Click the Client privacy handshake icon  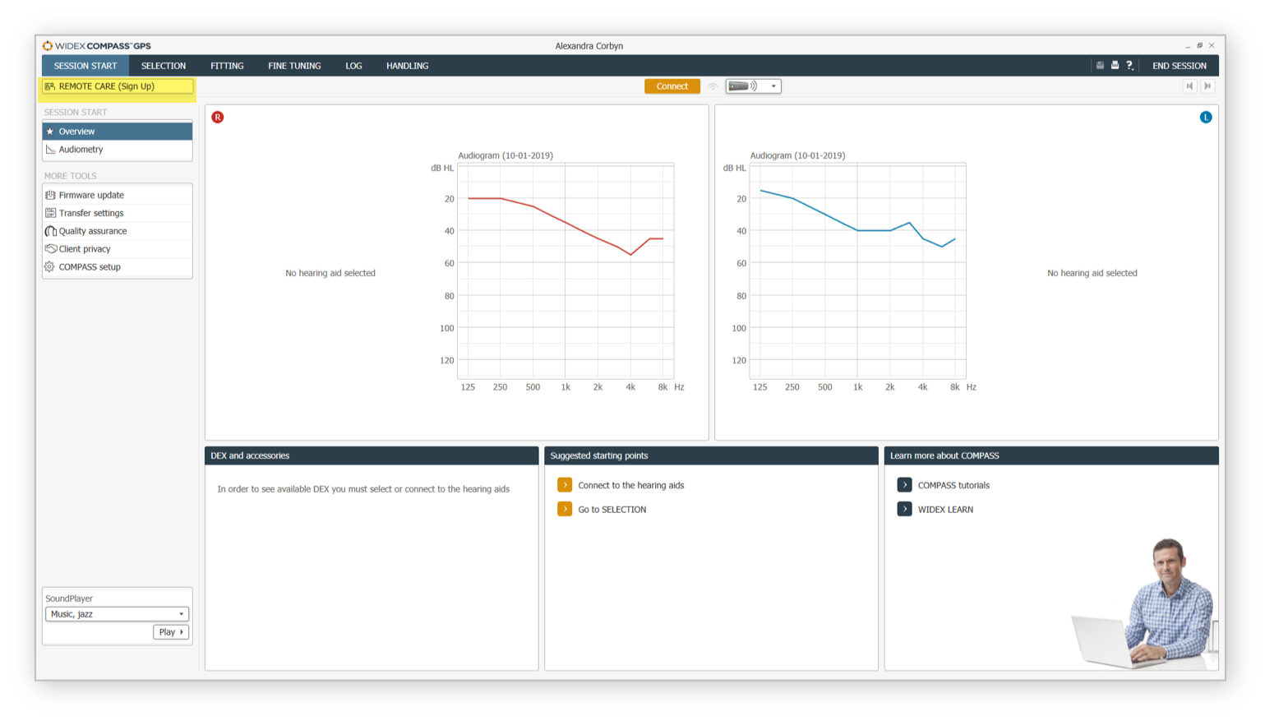coord(50,249)
